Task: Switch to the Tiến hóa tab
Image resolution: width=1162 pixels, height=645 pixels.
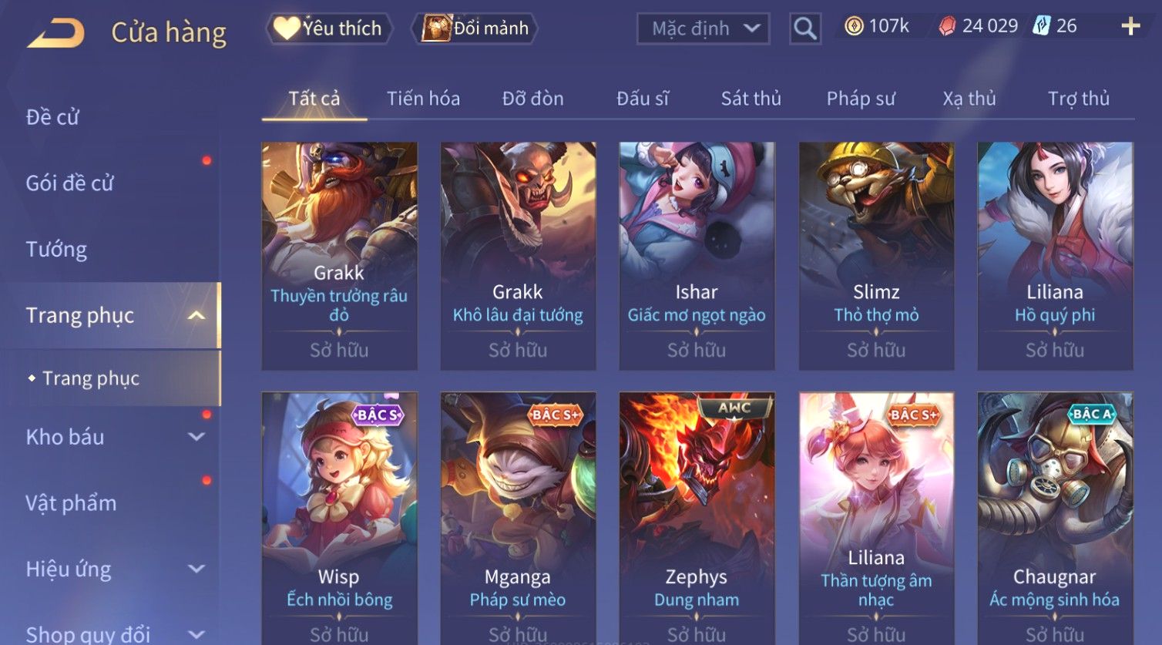Action: (x=423, y=99)
